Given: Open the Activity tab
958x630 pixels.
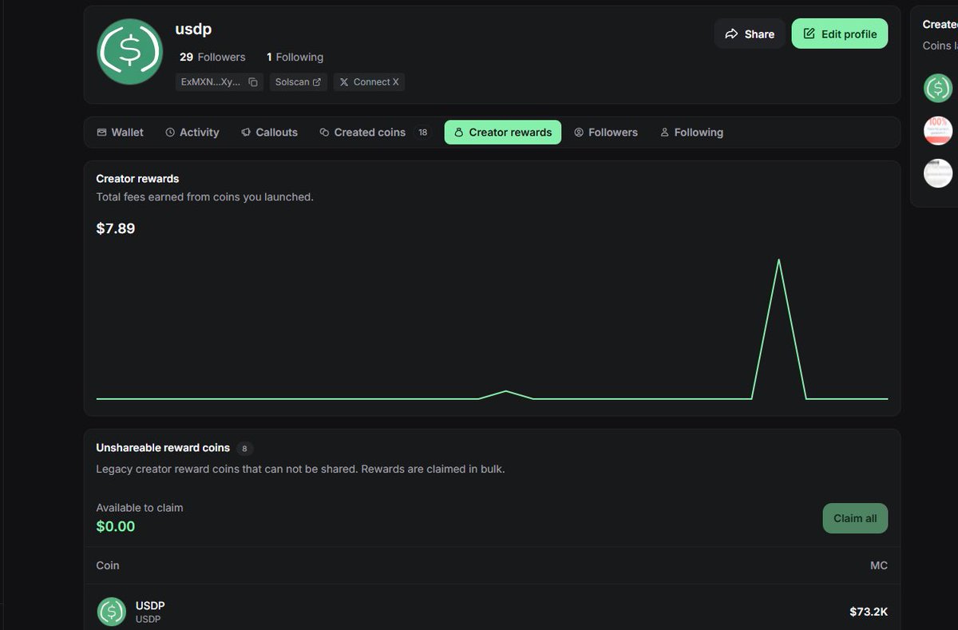Looking at the screenshot, I should point(192,133).
